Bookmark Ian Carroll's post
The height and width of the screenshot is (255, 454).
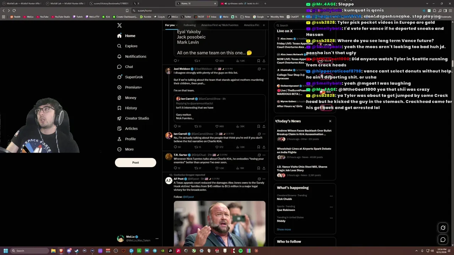[x=259, y=147]
